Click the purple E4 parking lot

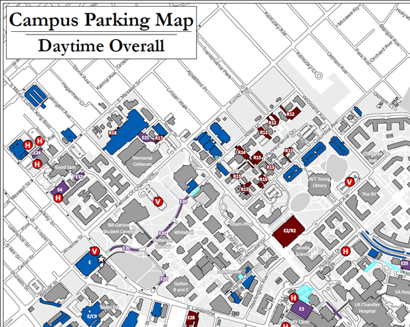point(60,188)
